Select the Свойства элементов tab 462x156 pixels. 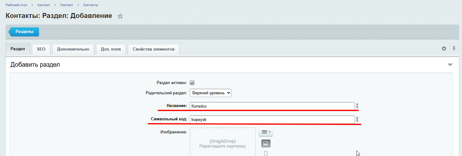coord(154,49)
